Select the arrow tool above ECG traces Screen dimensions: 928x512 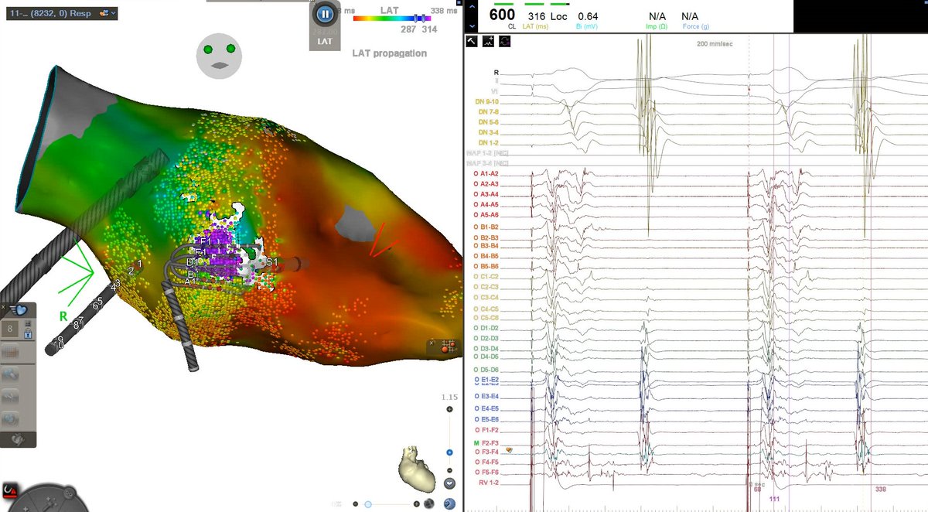[472, 41]
